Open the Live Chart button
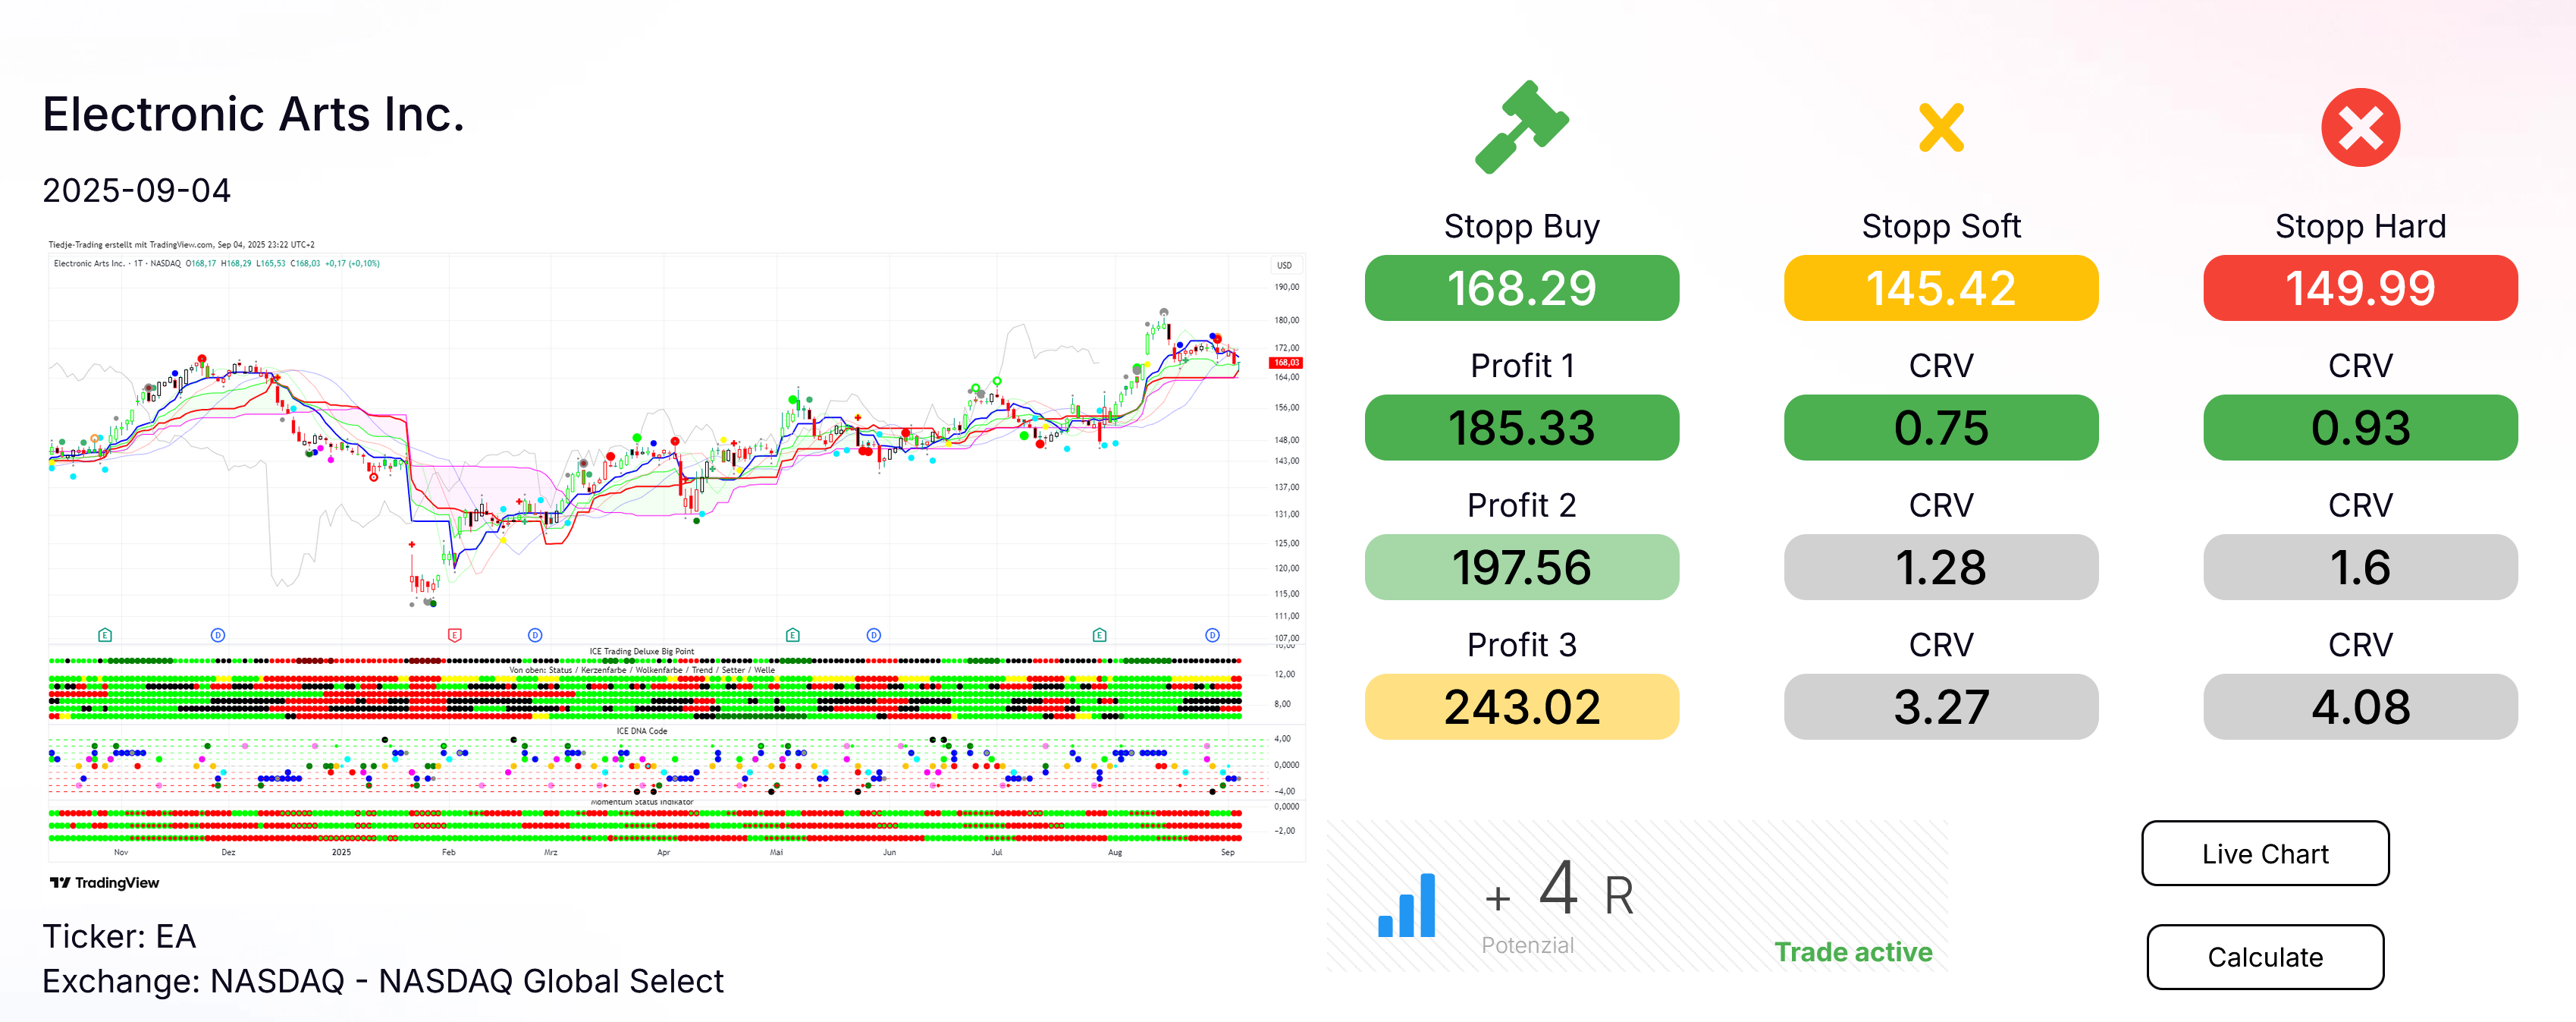2576x1022 pixels. [x=2265, y=853]
